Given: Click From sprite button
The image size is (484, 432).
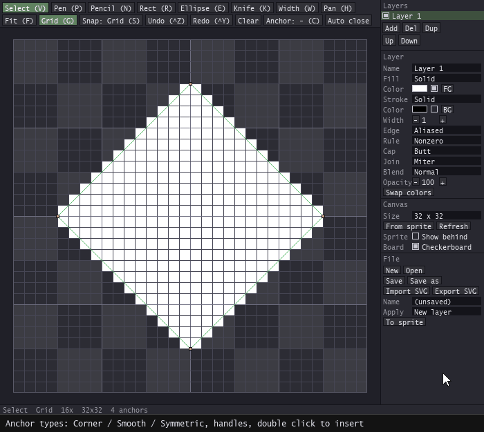Looking at the screenshot, I should click(x=409, y=226).
